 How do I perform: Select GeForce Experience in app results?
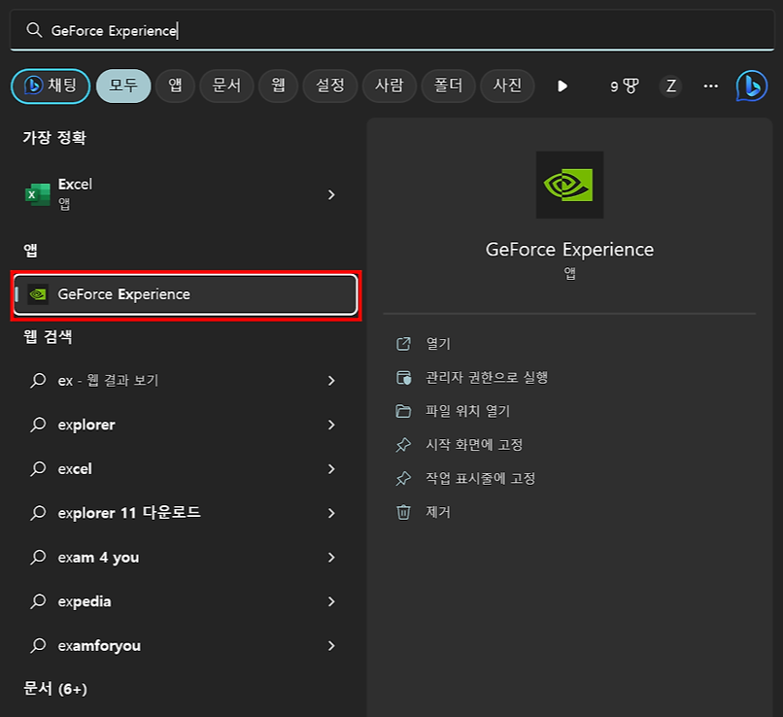(x=186, y=294)
